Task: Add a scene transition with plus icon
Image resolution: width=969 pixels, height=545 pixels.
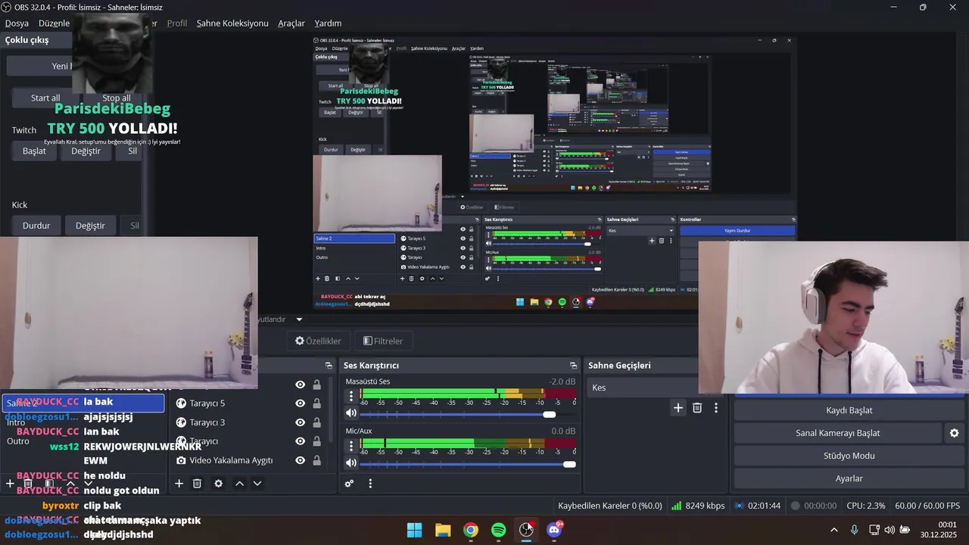Action: pyautogui.click(x=678, y=407)
